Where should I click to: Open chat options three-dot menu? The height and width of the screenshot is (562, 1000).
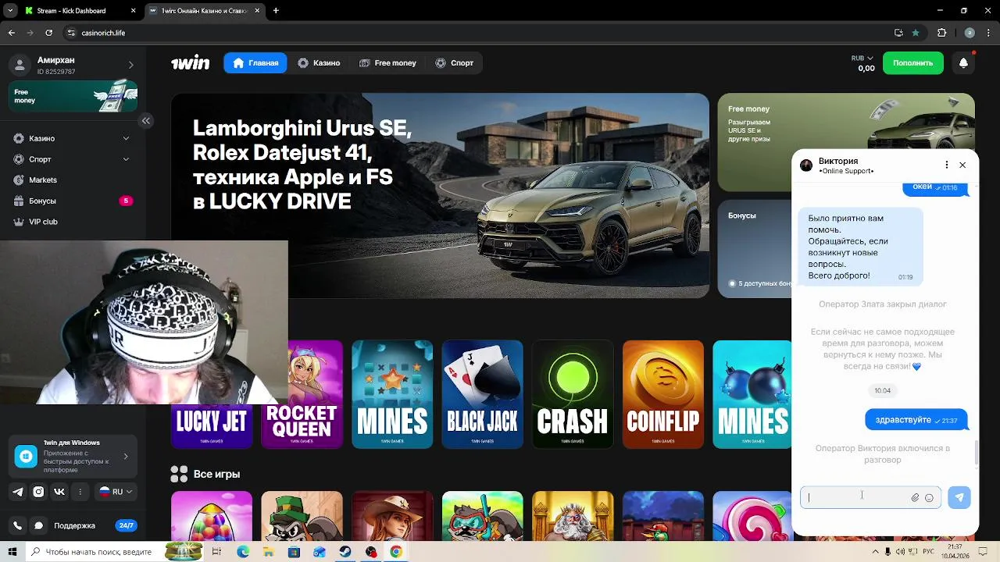[946, 165]
